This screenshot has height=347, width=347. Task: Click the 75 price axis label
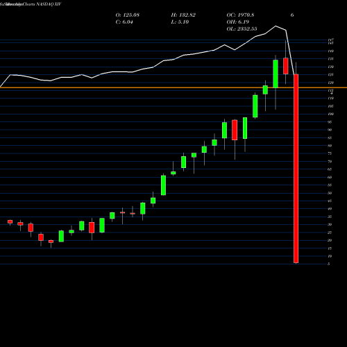tap(330, 153)
